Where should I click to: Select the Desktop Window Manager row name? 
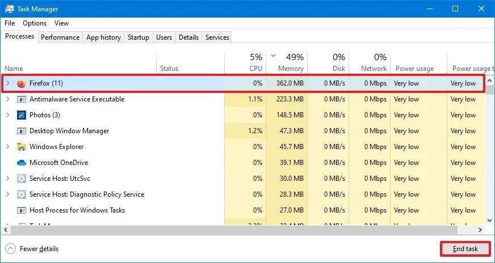[69, 131]
